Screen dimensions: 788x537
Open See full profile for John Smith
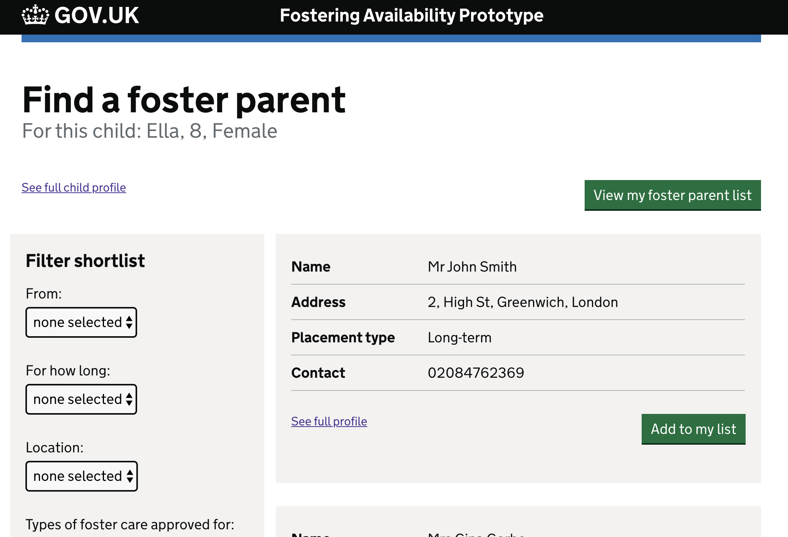(x=329, y=421)
